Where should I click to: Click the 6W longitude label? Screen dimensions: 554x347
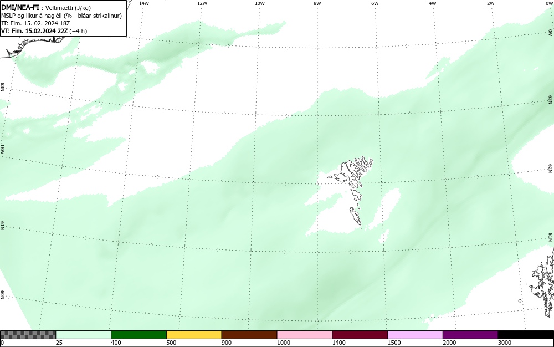[x=375, y=3]
